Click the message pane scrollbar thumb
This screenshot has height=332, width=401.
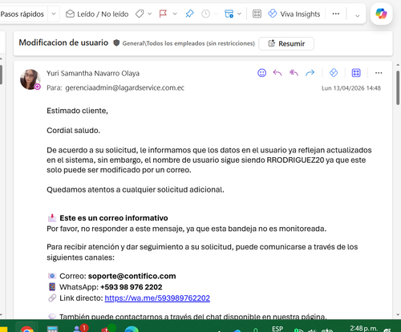tap(398, 87)
